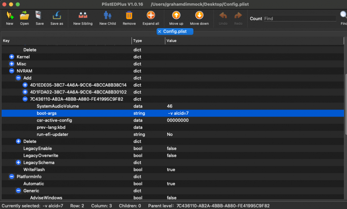Click the Undo toolbar icon
This screenshot has height=209, width=347.
coord(223,16)
